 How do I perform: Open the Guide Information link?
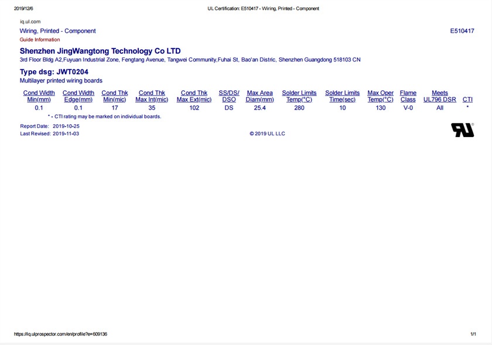click(40, 40)
